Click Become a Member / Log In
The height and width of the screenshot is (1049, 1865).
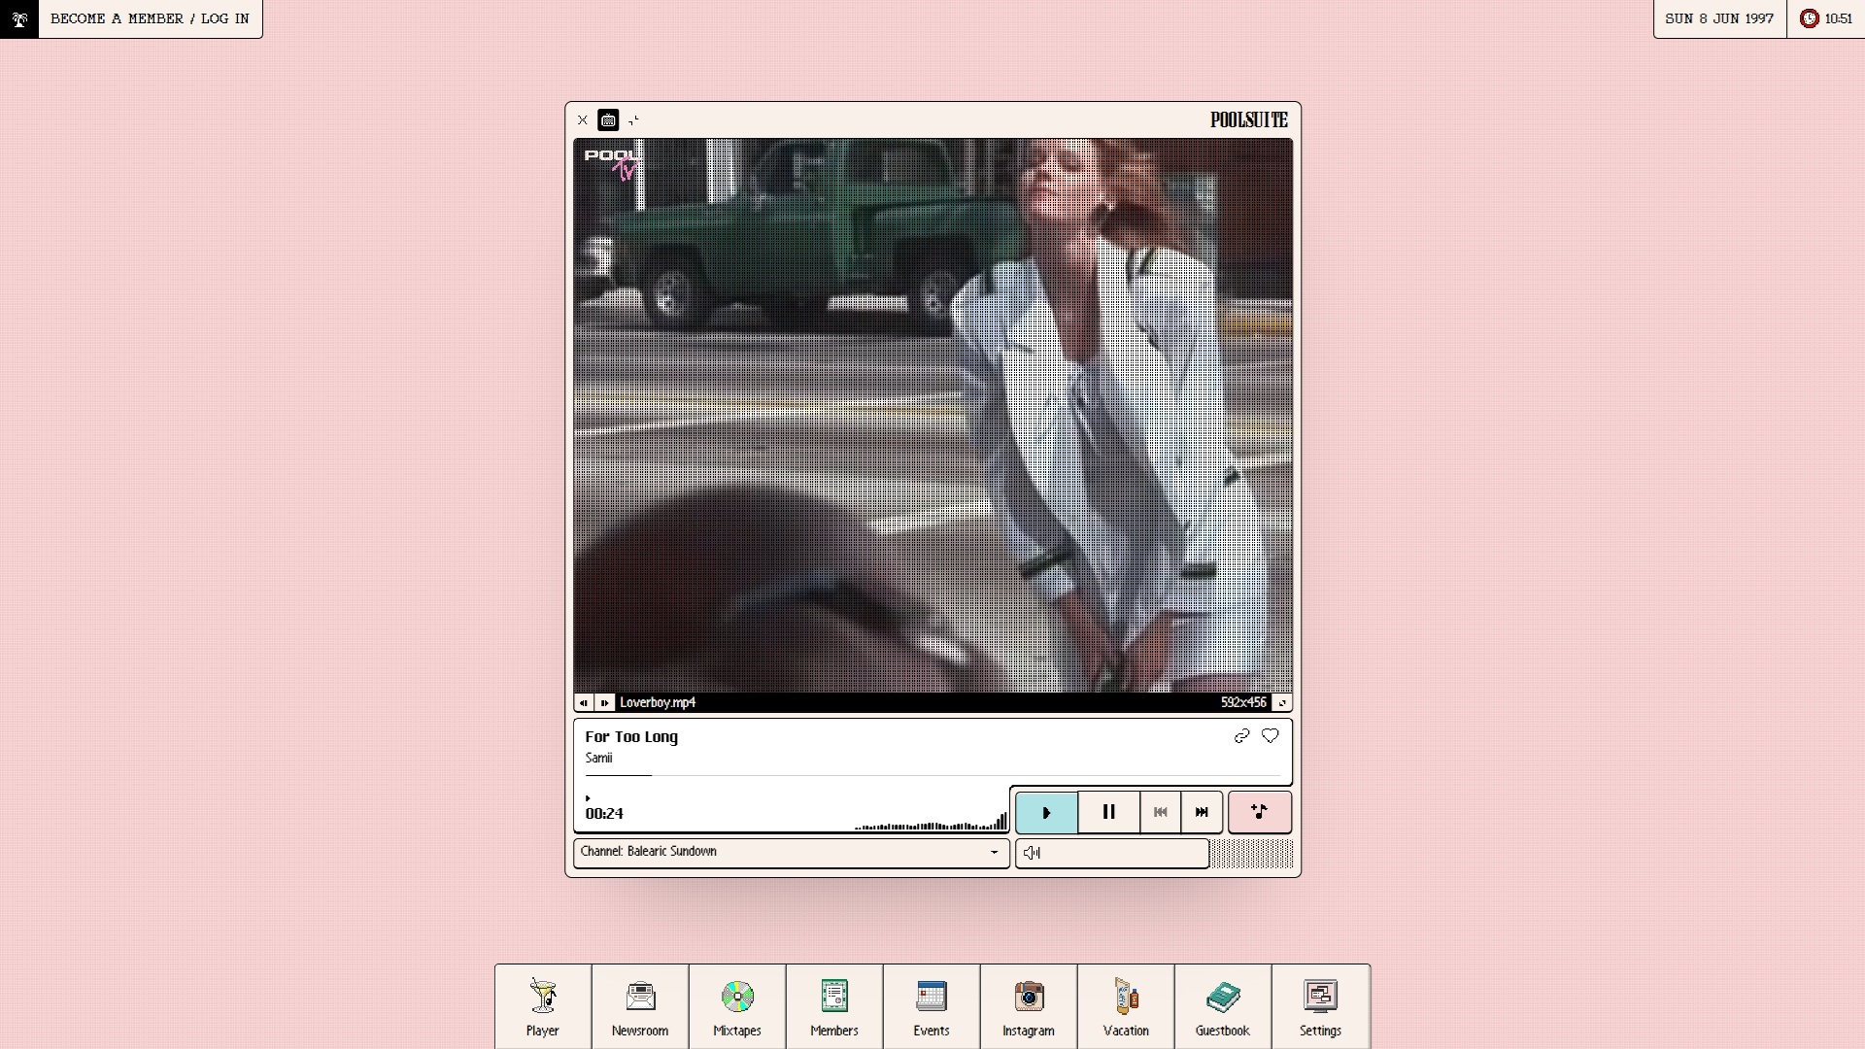click(150, 18)
